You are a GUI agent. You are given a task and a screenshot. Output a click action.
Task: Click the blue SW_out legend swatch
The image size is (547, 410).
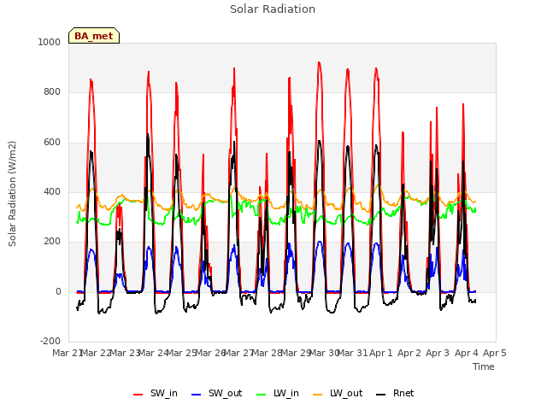197,395
